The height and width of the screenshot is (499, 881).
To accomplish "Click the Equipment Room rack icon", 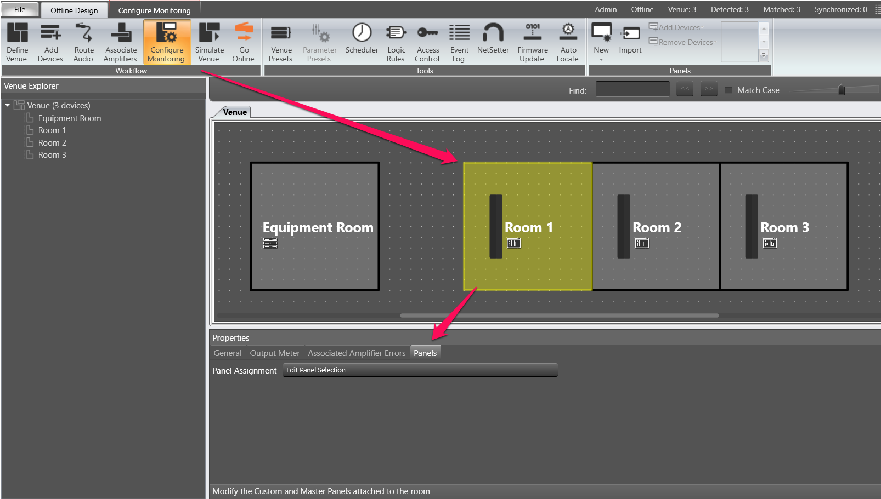I will pos(270,243).
